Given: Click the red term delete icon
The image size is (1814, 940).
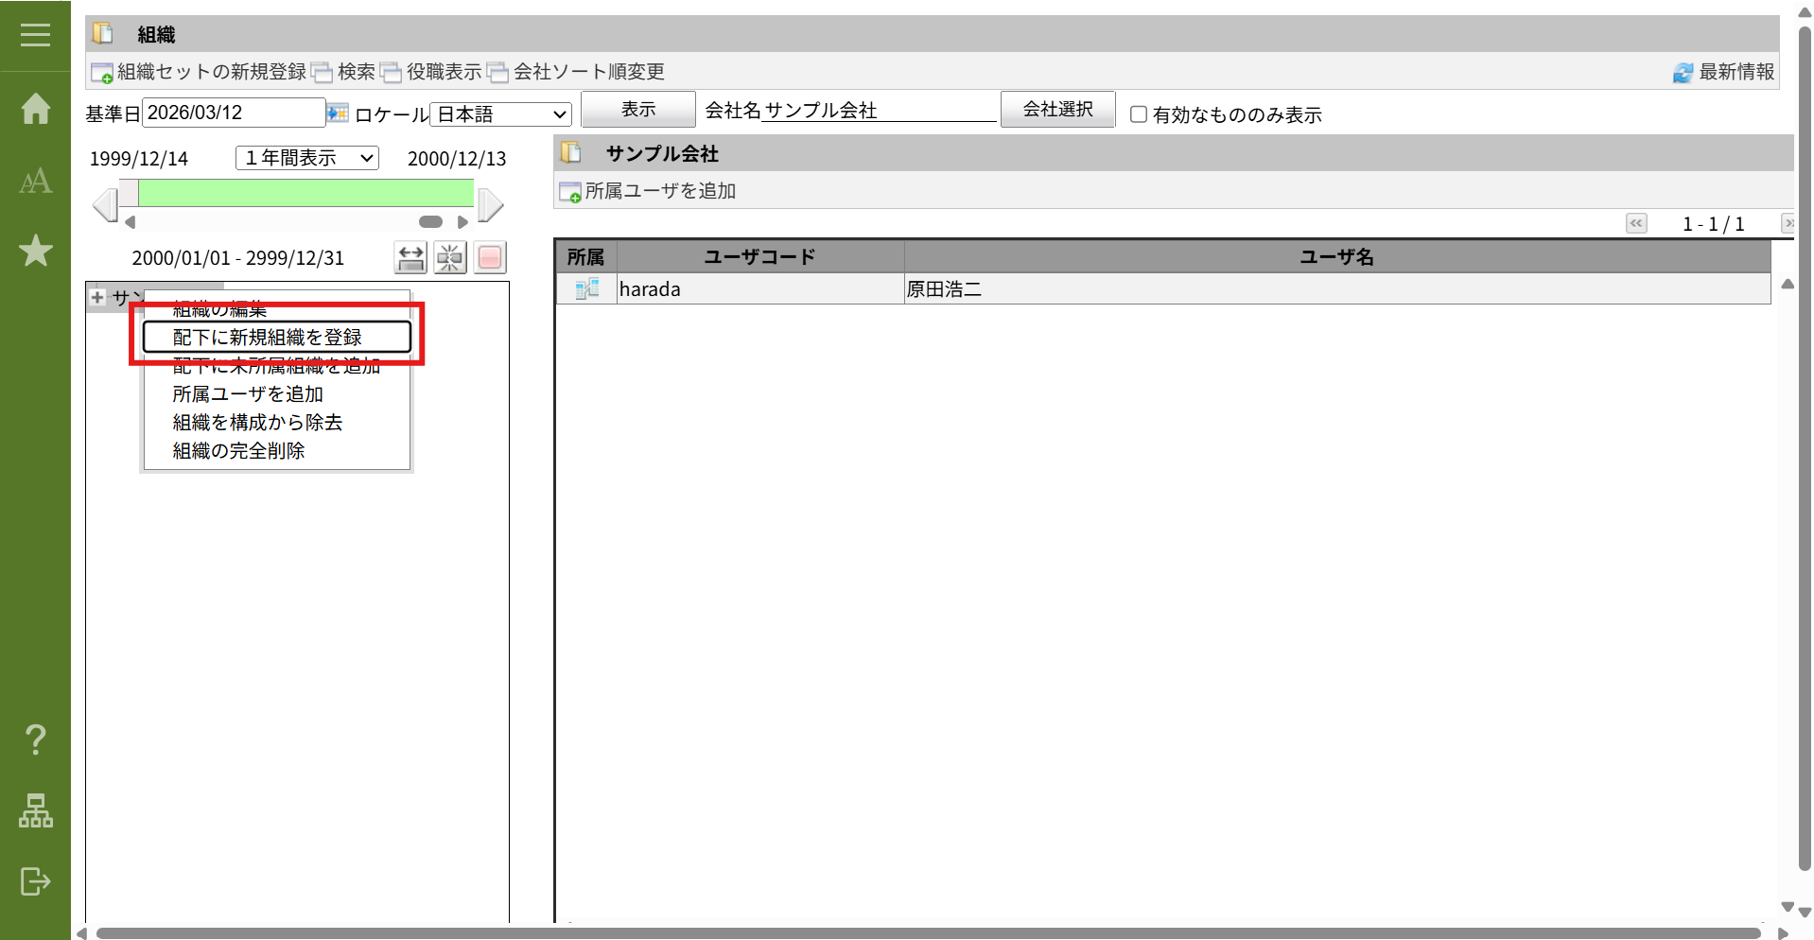Looking at the screenshot, I should point(490,257).
